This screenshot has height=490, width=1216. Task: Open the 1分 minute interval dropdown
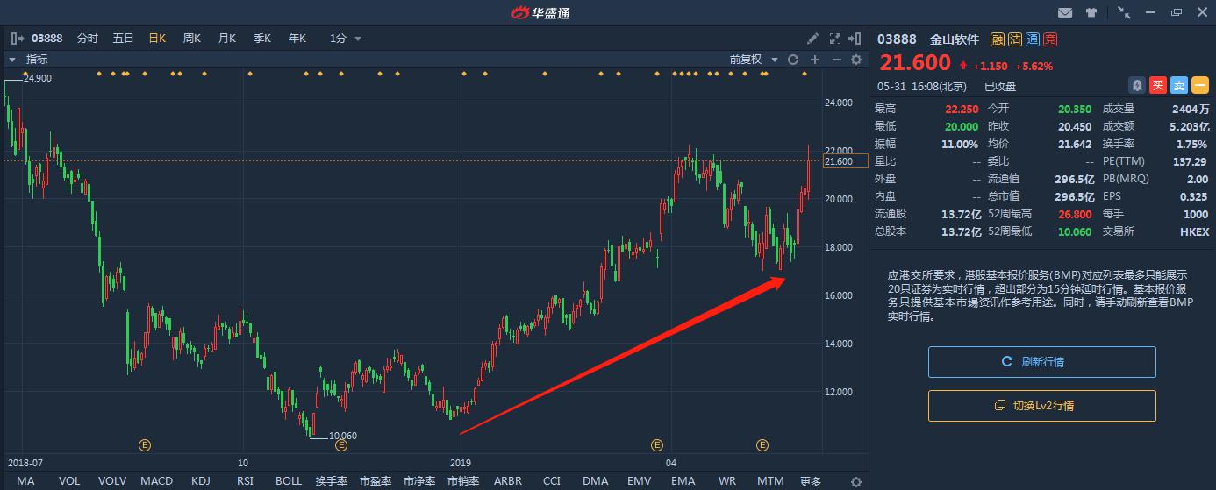click(x=345, y=39)
